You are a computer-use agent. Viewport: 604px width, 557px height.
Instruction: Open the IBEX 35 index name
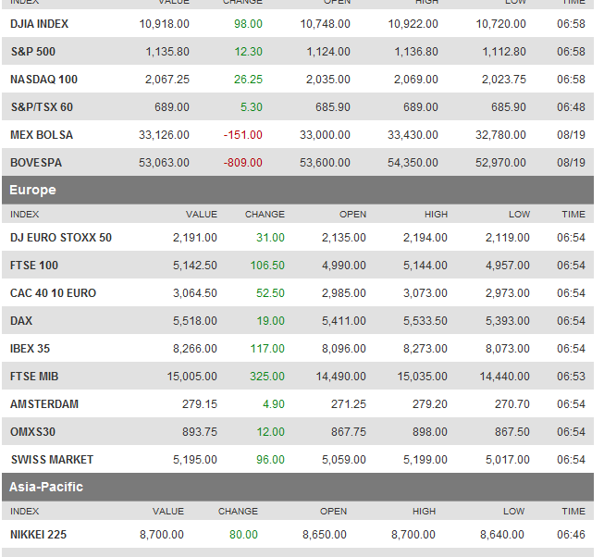(x=30, y=349)
